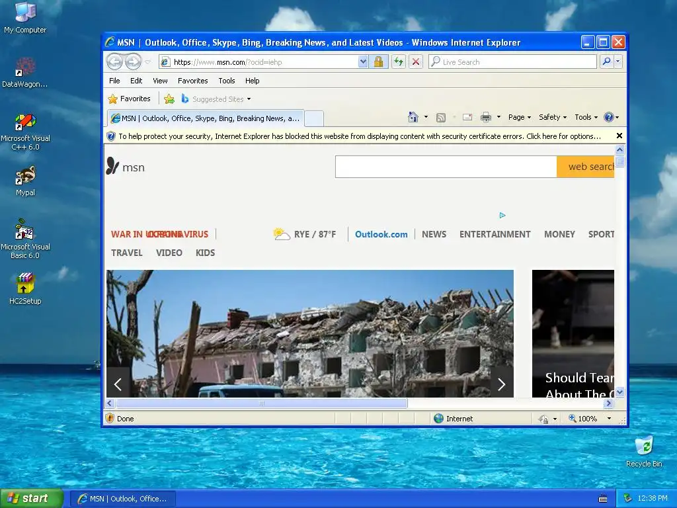Click the Live Search magnifier button
677x508 pixels.
607,62
